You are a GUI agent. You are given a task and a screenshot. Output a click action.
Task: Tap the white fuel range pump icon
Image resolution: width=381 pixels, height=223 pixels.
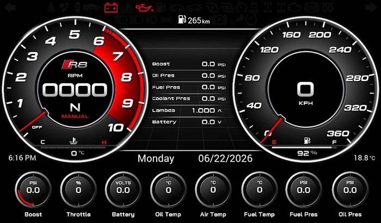pos(182,19)
